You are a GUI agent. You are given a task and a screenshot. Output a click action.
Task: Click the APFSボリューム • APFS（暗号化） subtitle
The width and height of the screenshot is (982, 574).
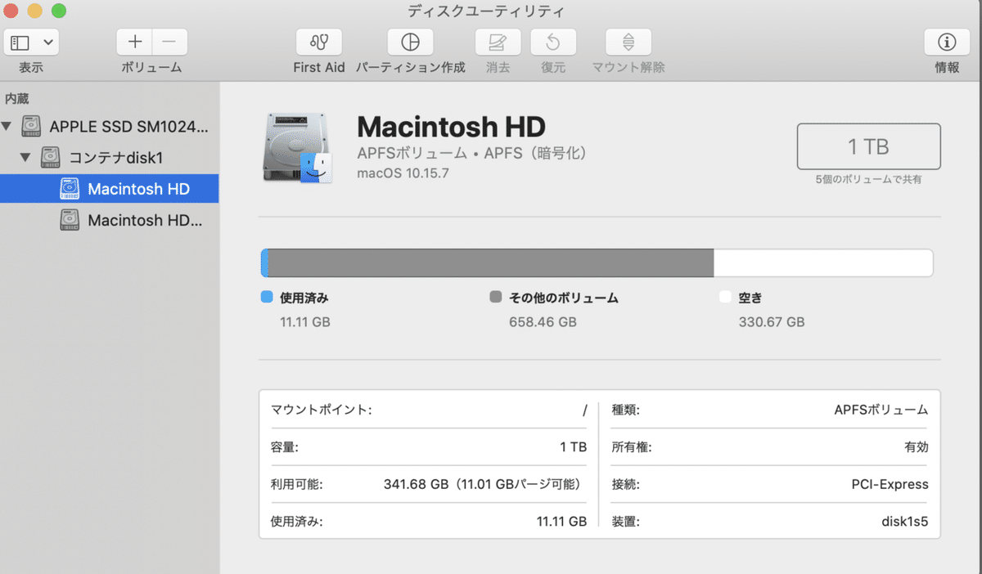pyautogui.click(x=473, y=154)
